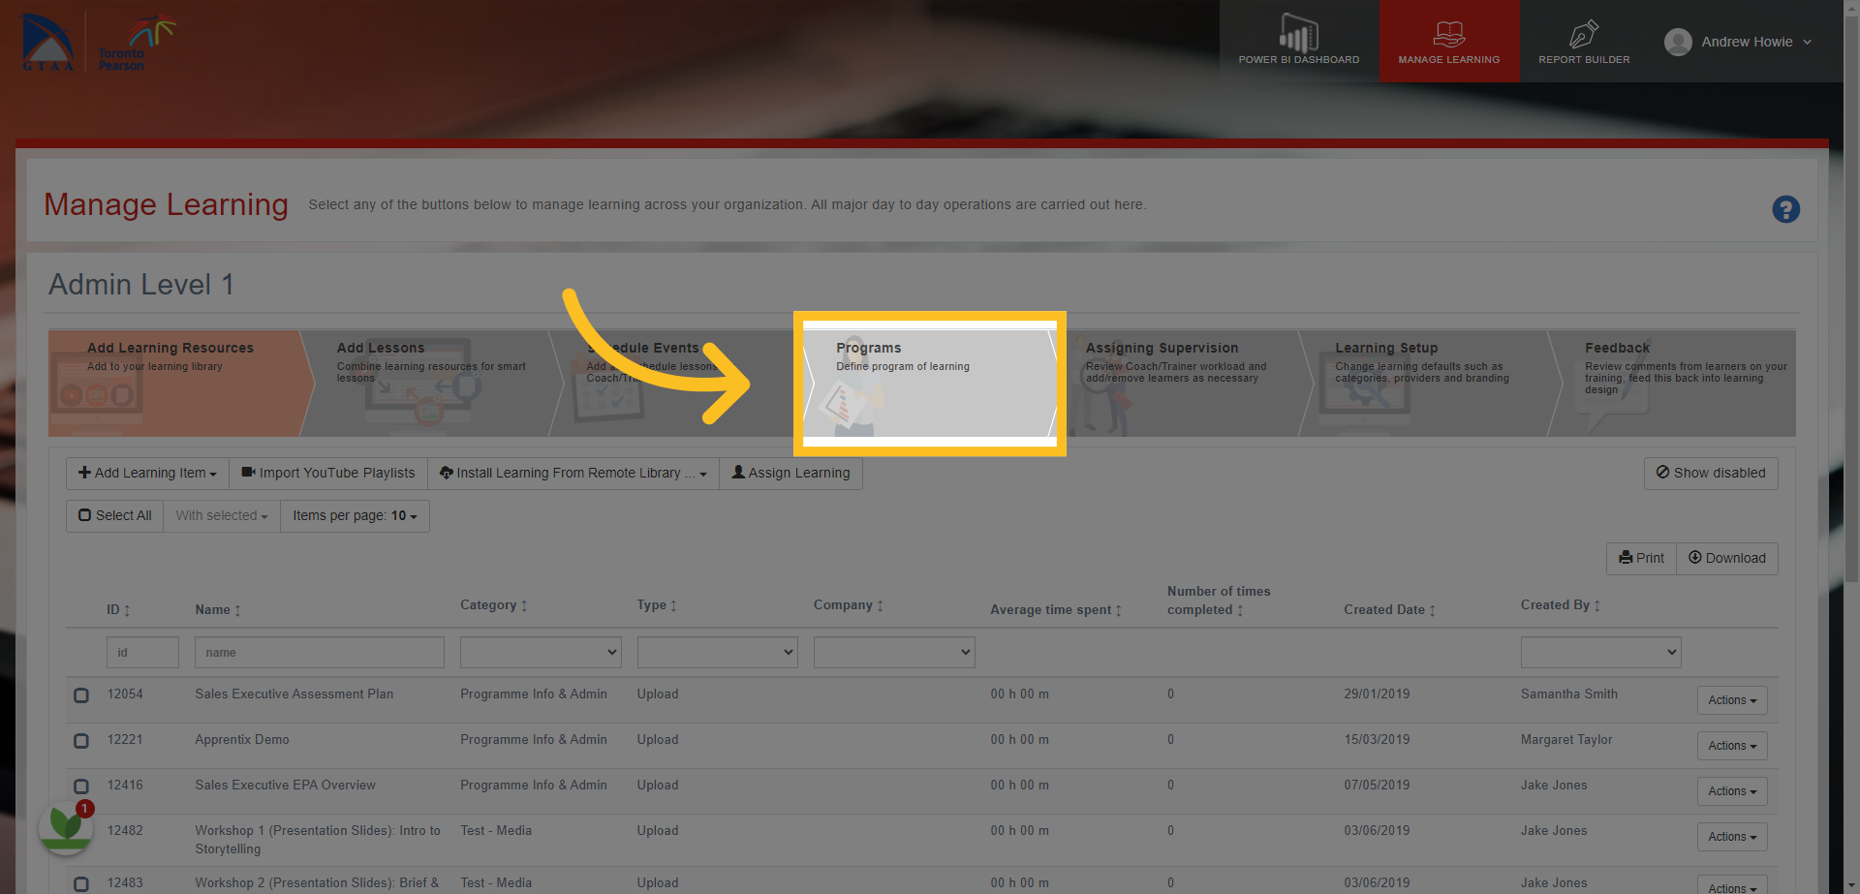
Task: Expand the With selected dropdown
Action: pyautogui.click(x=222, y=515)
